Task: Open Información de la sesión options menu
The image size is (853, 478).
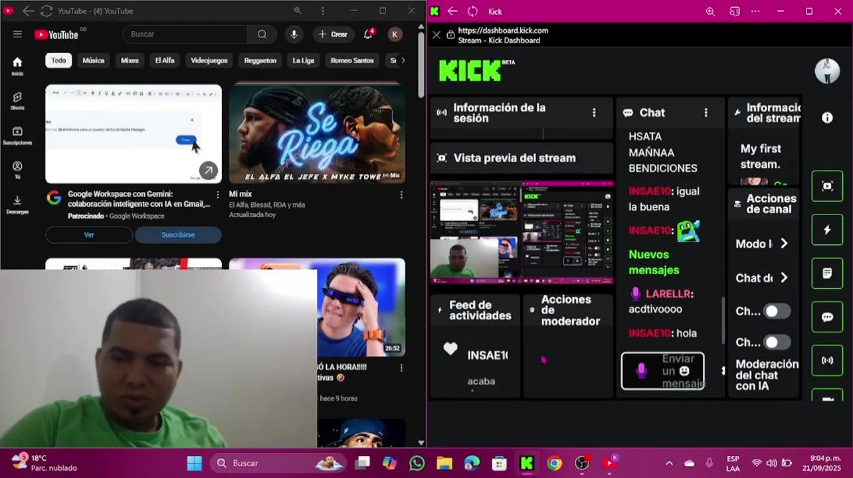Action: (594, 113)
